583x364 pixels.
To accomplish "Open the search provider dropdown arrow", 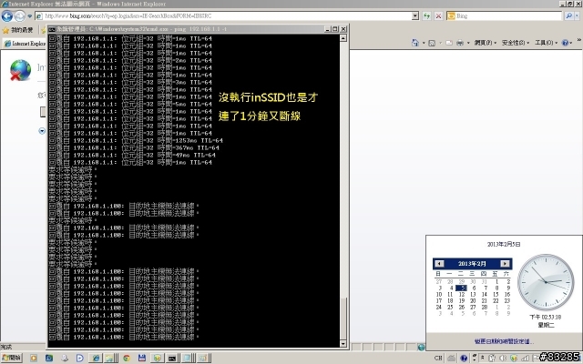I will [577, 16].
